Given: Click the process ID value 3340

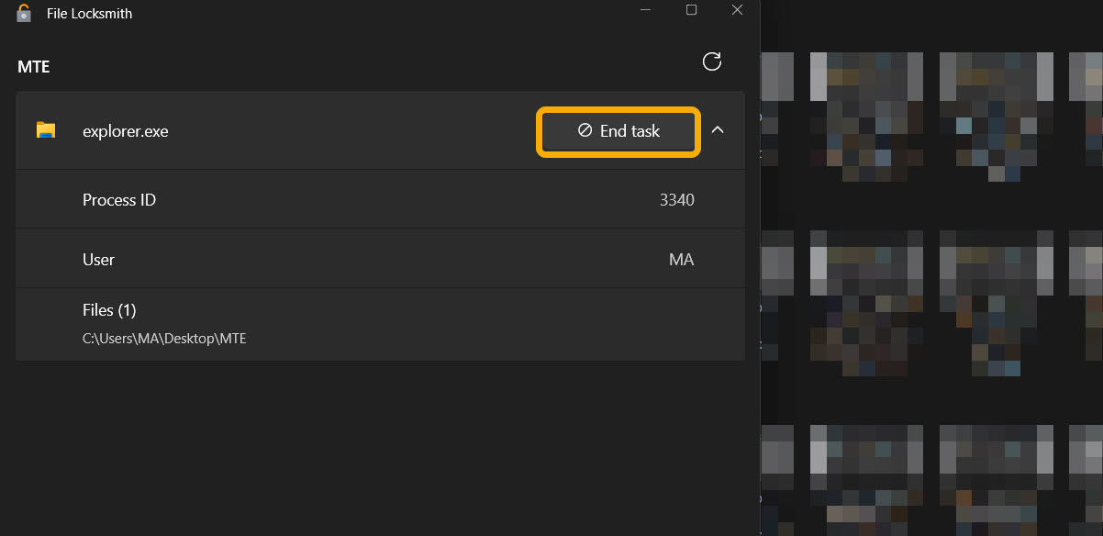Looking at the screenshot, I should pyautogui.click(x=676, y=199).
